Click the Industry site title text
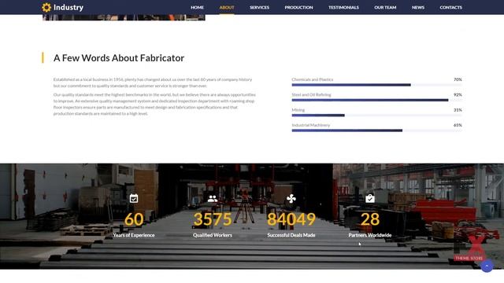504x283 pixels. (x=69, y=7)
